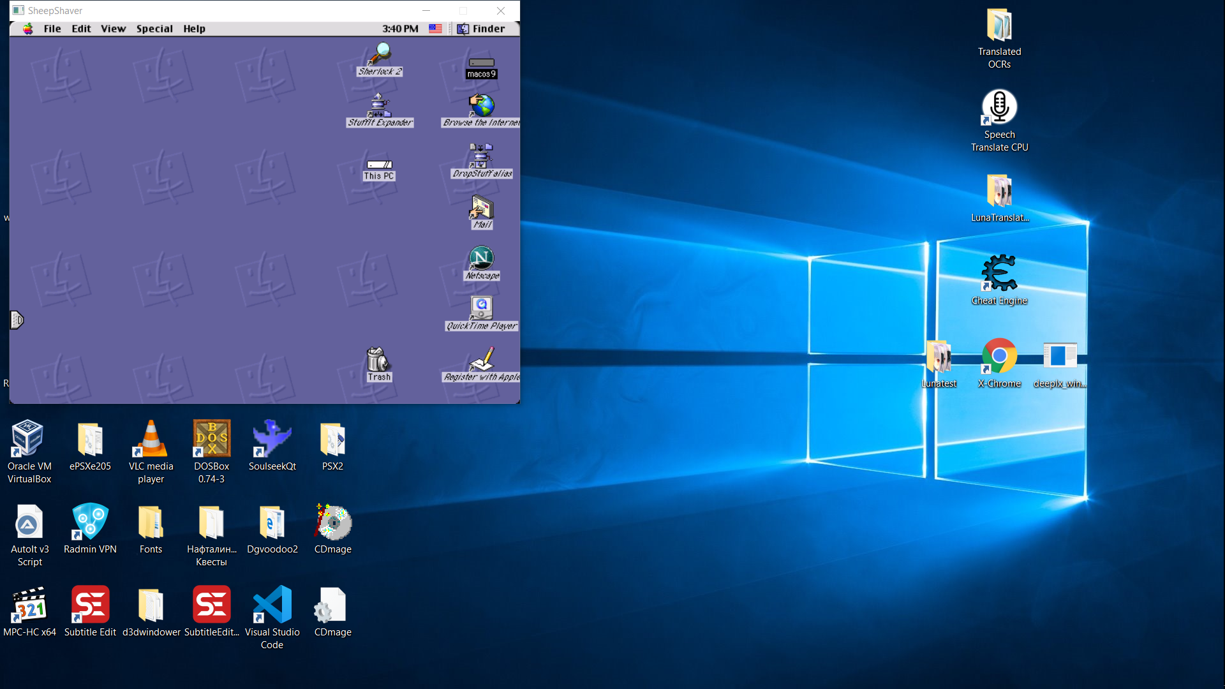This screenshot has height=689, width=1225.
Task: Open the US flag keyboard layout menu
Action: 435,29
